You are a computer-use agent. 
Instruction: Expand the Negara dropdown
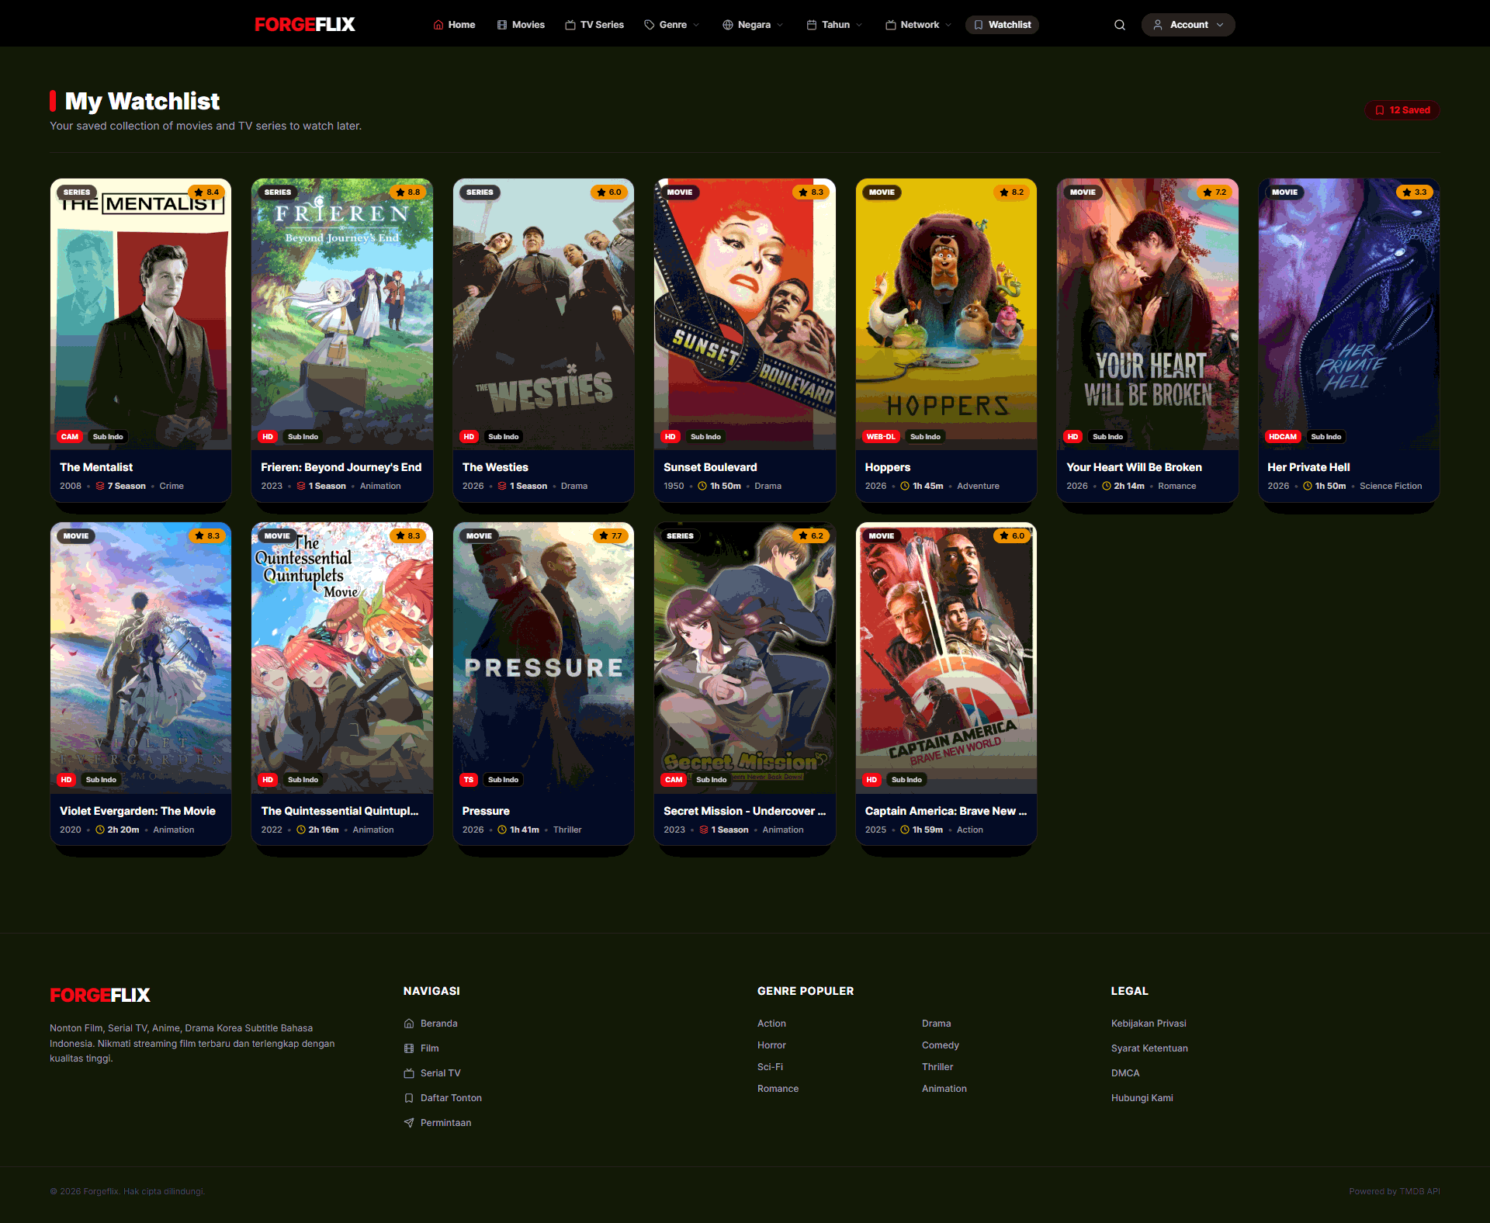[753, 25]
